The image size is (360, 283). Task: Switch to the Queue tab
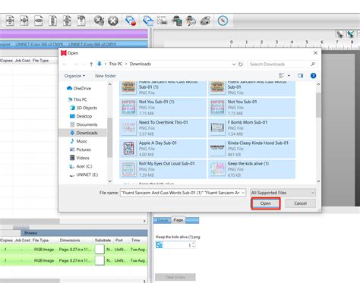(163, 220)
